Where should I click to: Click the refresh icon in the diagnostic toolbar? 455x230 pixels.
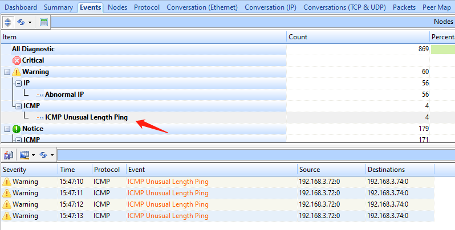(x=20, y=23)
